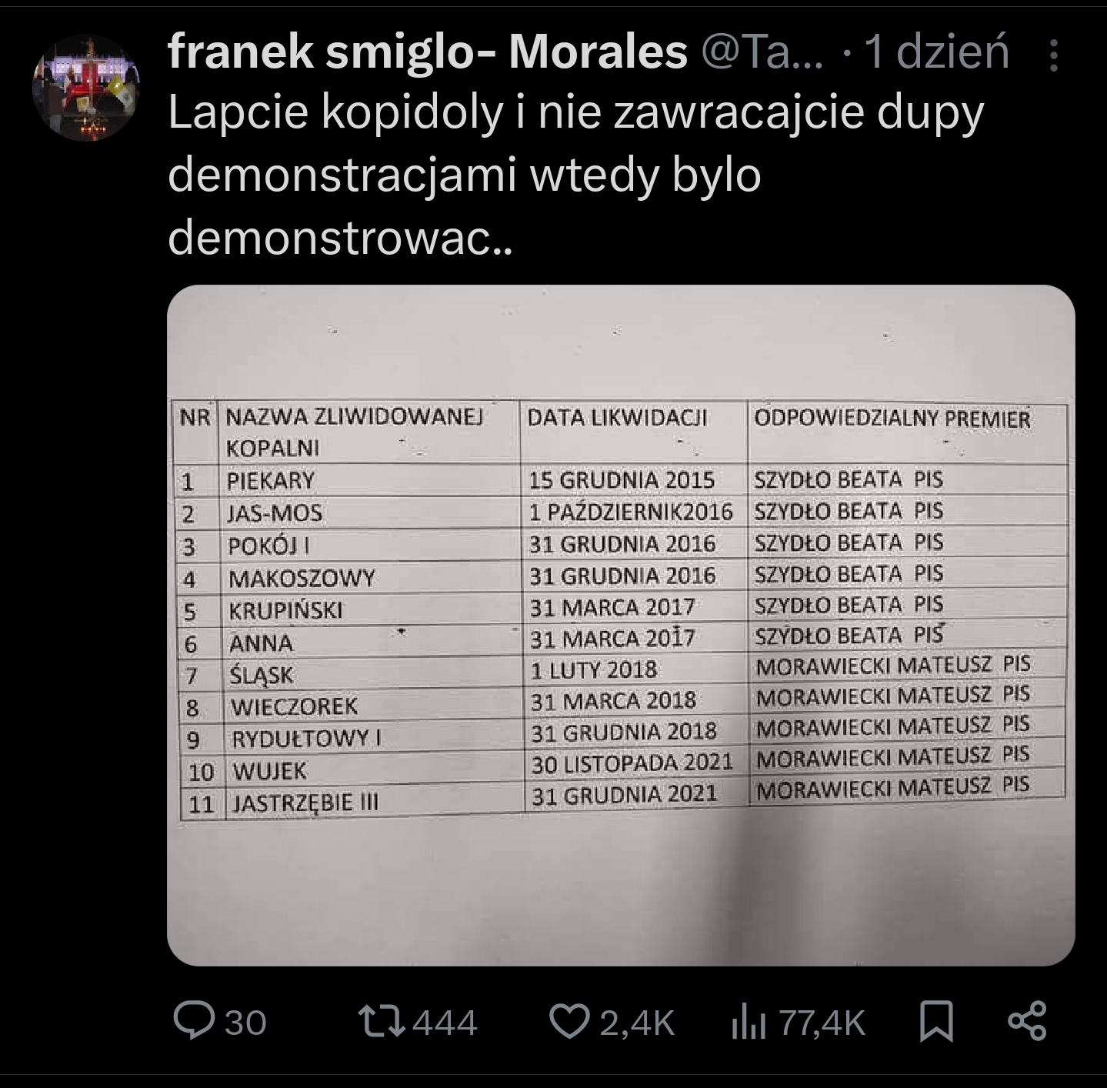Viewport: 1107px width, 1088px height.
Task: Open the author's profile avatar
Action: point(85,88)
